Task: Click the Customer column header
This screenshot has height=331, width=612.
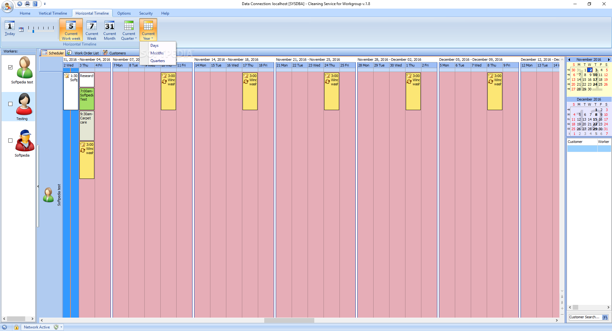Action: click(x=582, y=142)
